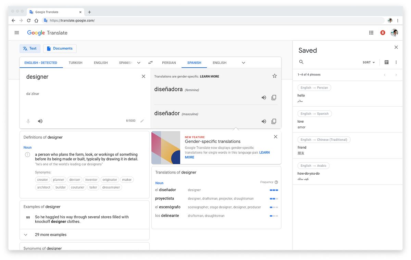Click the 'planner' synonym chip
The image size is (411, 260).
click(59, 180)
